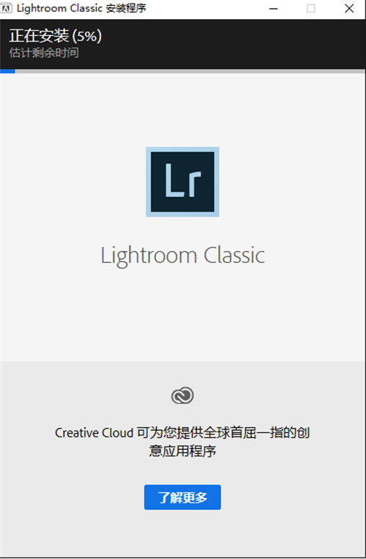Click the window title Lightroom Classic 安装程序

pos(81,9)
